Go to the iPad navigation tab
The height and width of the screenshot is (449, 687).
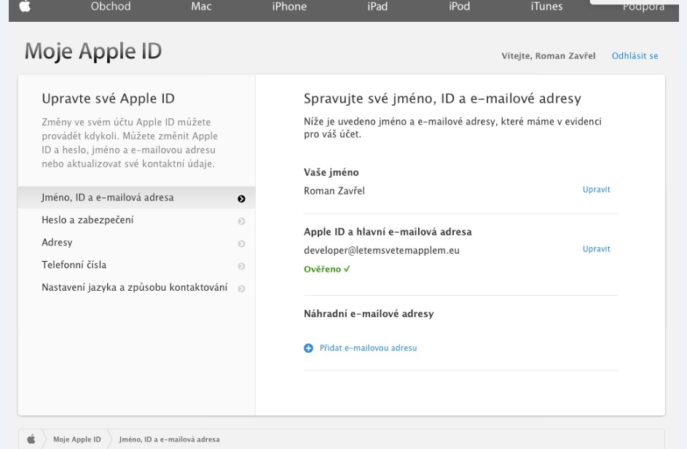click(x=377, y=6)
